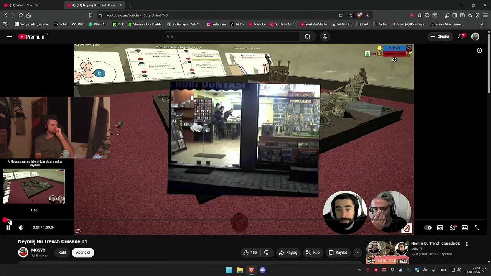The image size is (491, 276).
Task: Open Brave Leo AI sparkle icon
Action: point(470,15)
